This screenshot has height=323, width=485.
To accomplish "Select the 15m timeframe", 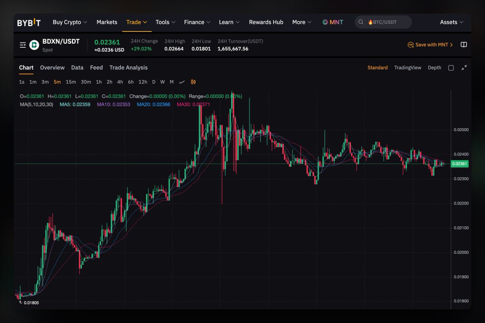I will (x=71, y=82).
